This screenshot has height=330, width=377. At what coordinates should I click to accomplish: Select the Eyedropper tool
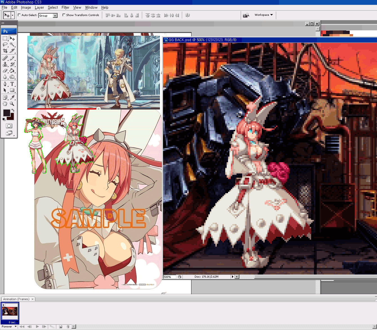12,97
